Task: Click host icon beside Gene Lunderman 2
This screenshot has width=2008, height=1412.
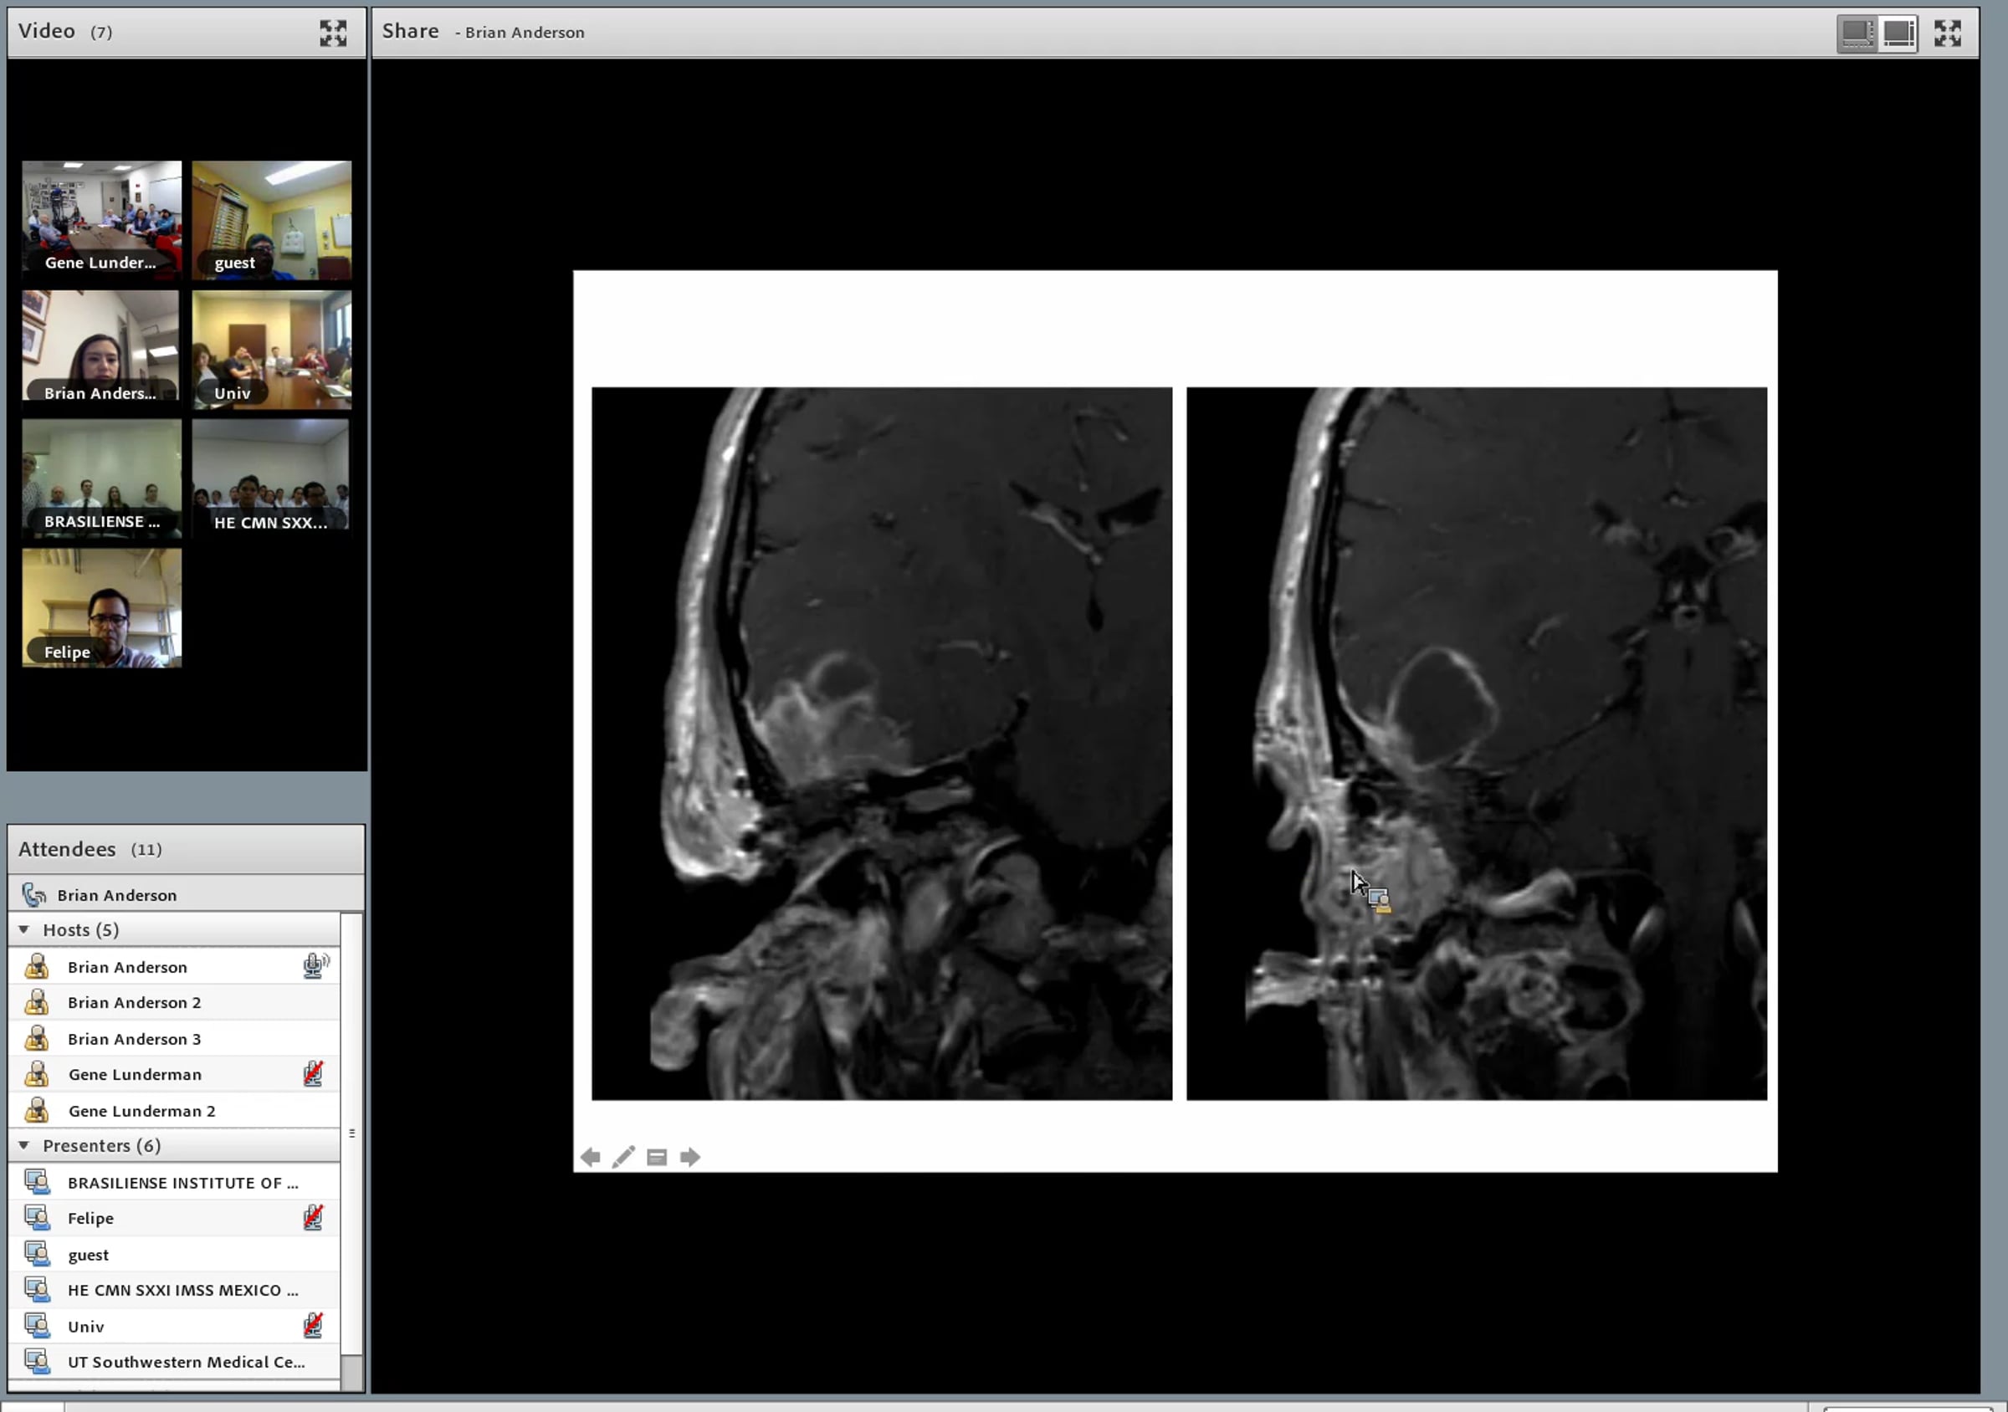Action: click(x=37, y=1109)
